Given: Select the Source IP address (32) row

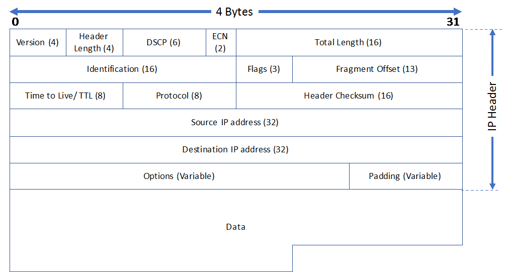Looking at the screenshot, I should coord(235,123).
